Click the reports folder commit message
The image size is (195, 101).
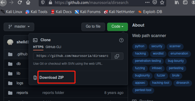[53, 93]
